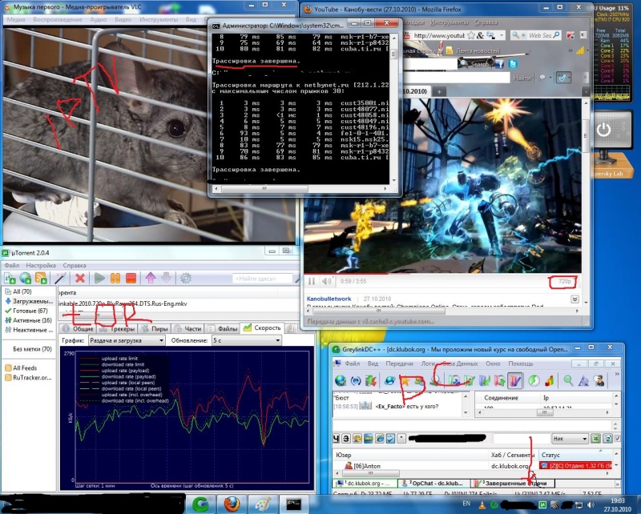The width and height of the screenshot is (641, 514).
Task: Click the volume icon in the system tray
Action: coord(591,505)
